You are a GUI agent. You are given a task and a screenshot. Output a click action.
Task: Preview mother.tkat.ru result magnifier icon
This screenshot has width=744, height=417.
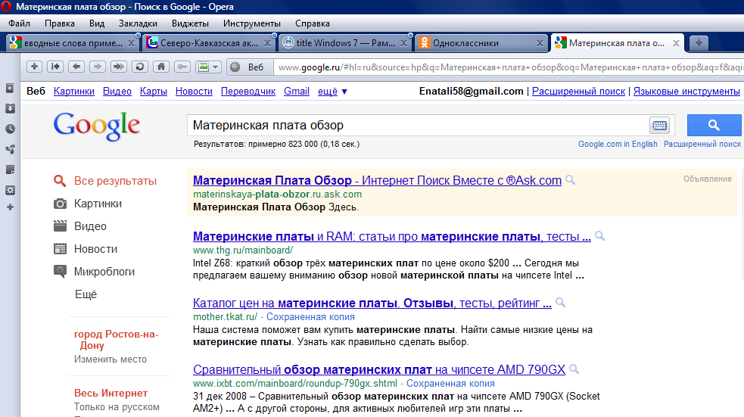click(x=560, y=303)
